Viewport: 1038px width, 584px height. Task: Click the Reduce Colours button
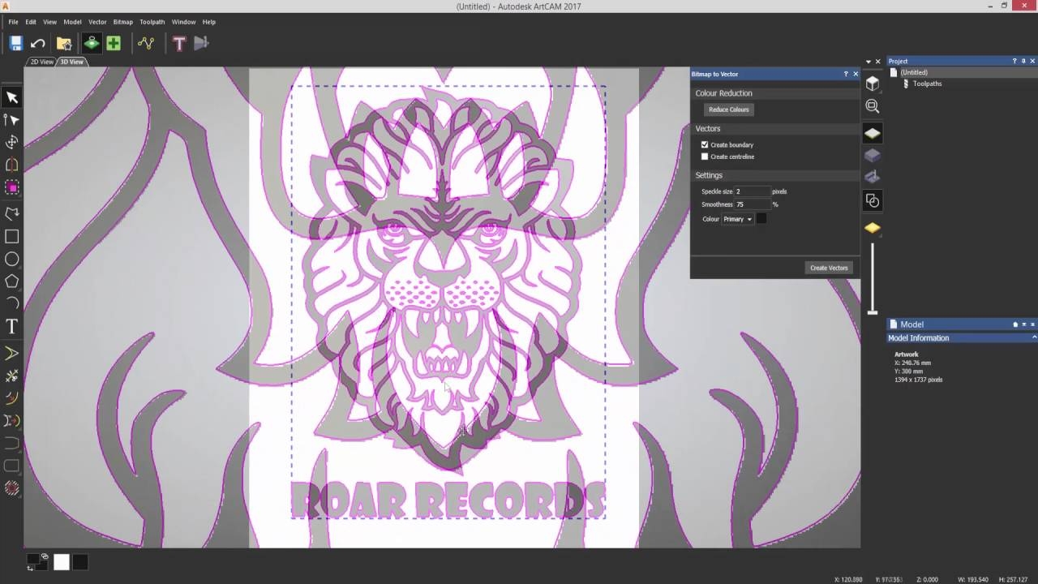729,109
